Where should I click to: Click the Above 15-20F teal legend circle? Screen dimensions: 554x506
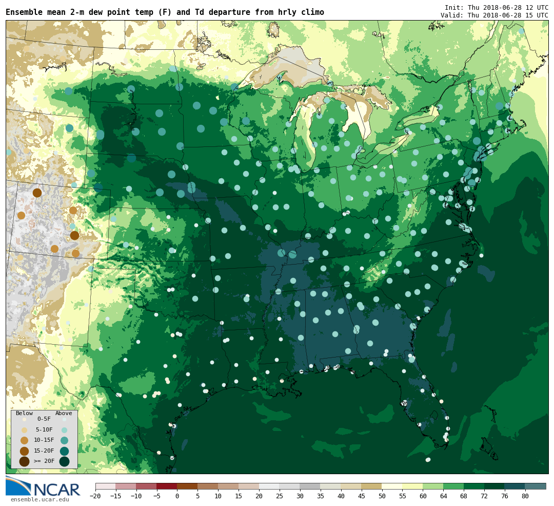coord(64,451)
